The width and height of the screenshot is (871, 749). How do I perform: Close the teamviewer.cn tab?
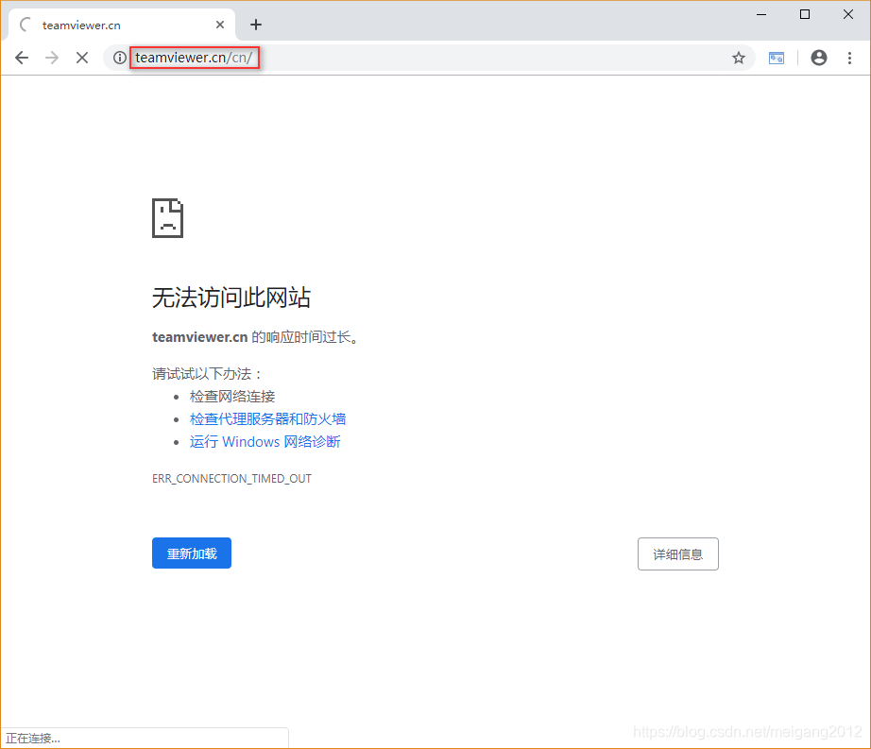[x=220, y=25]
